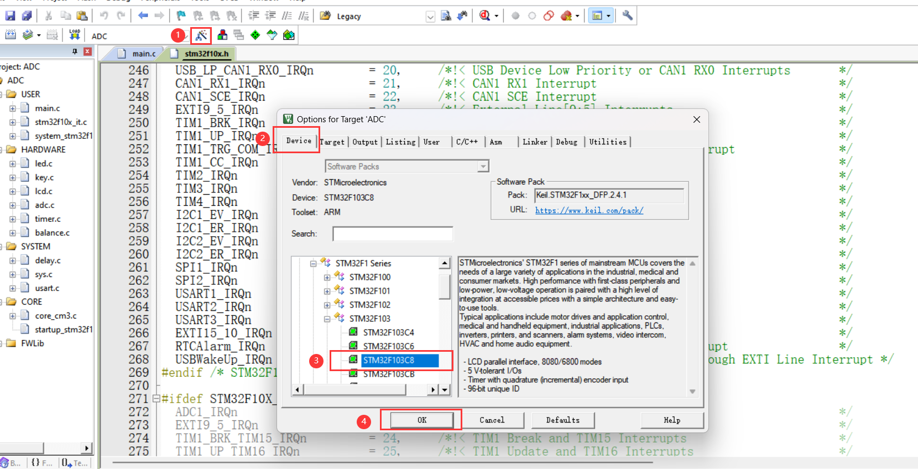The image size is (918, 469).
Task: Select timer.c in project tree
Action: click(x=48, y=219)
